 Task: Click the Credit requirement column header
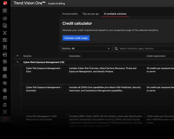[x=156, y=56]
